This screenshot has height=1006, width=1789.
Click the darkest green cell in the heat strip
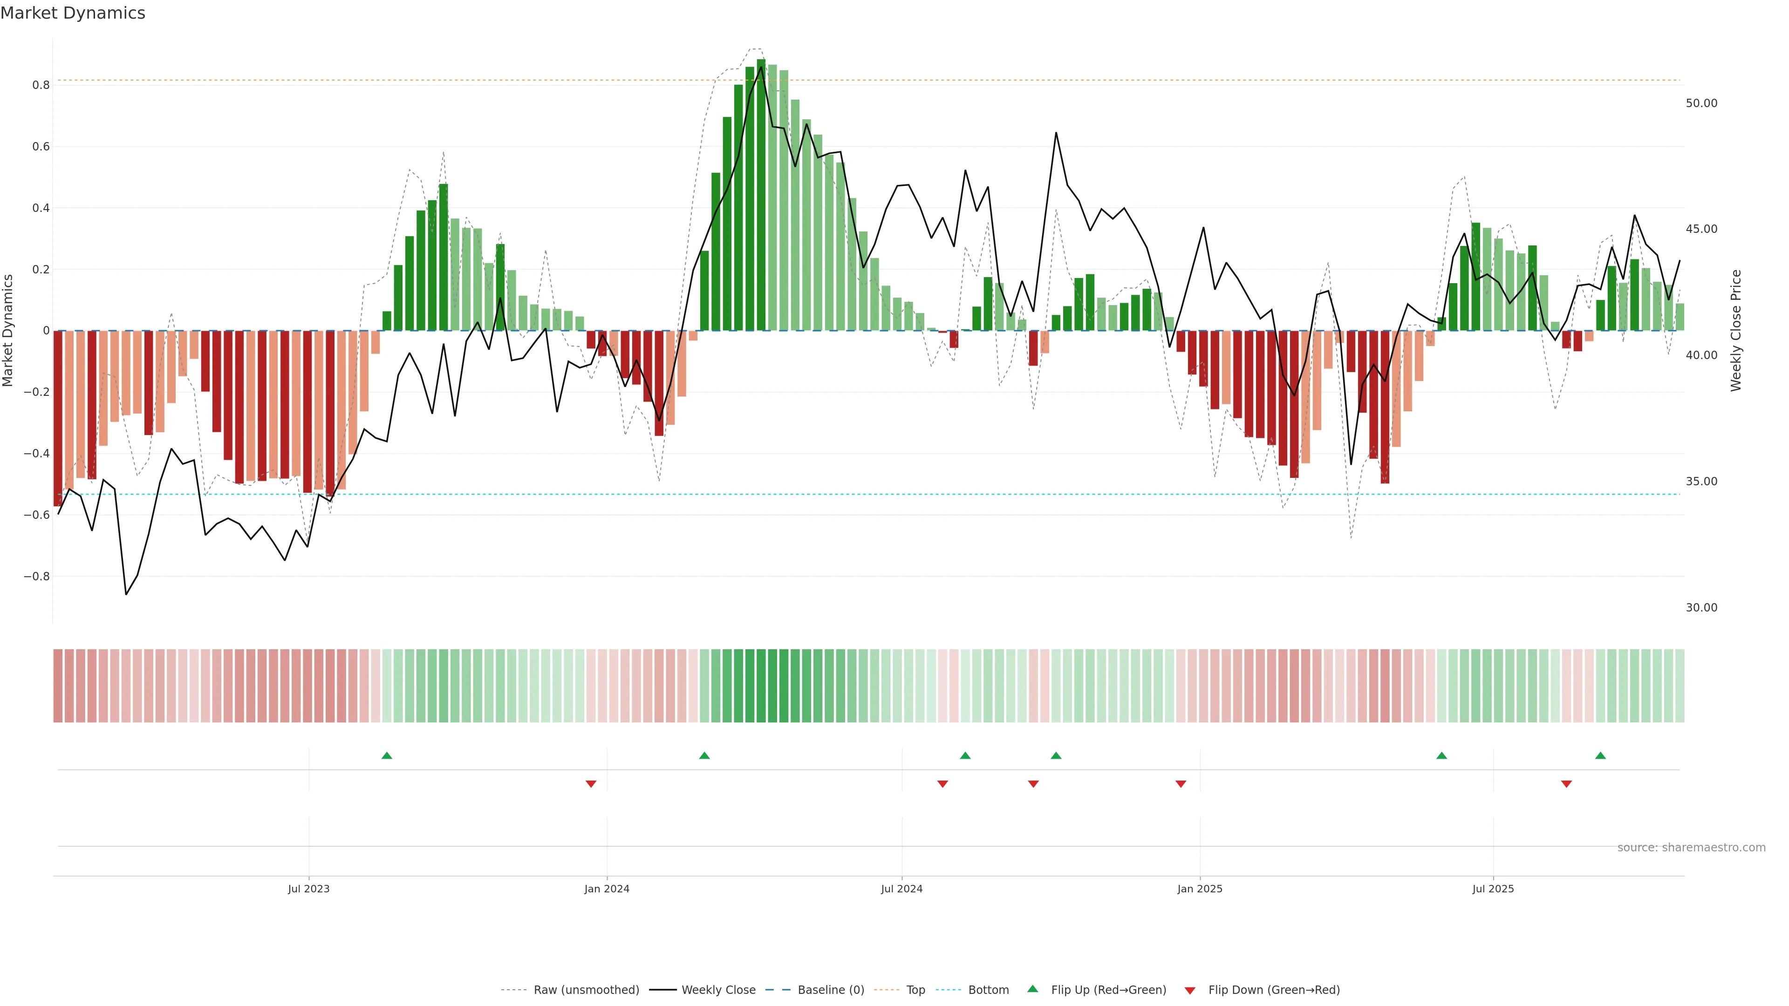(x=761, y=685)
